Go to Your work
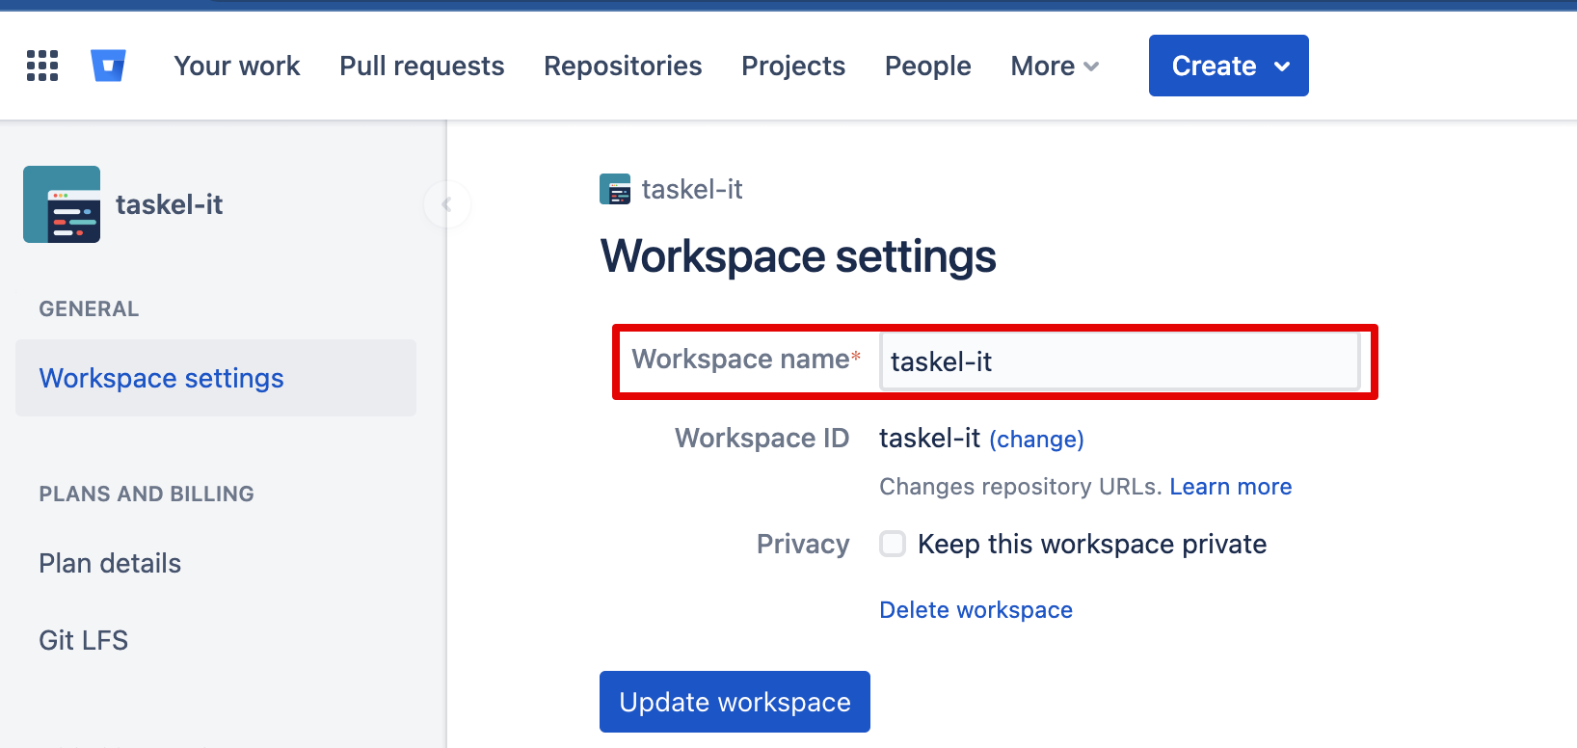 237,66
